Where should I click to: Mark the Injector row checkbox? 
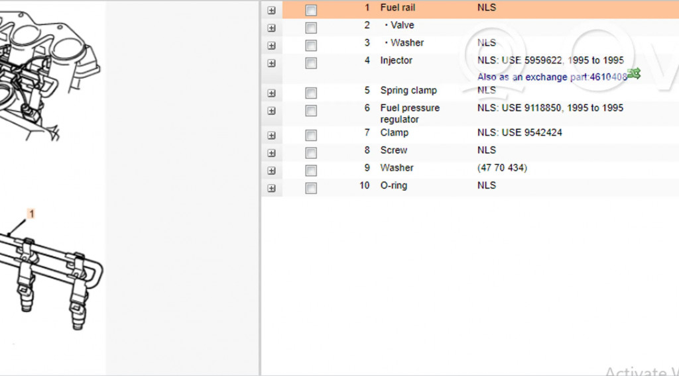point(311,64)
